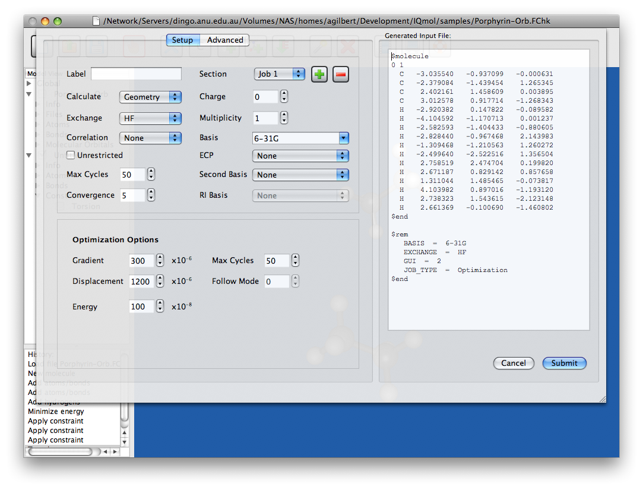
Task: Adjust the Gradient stepper
Action: (x=160, y=260)
